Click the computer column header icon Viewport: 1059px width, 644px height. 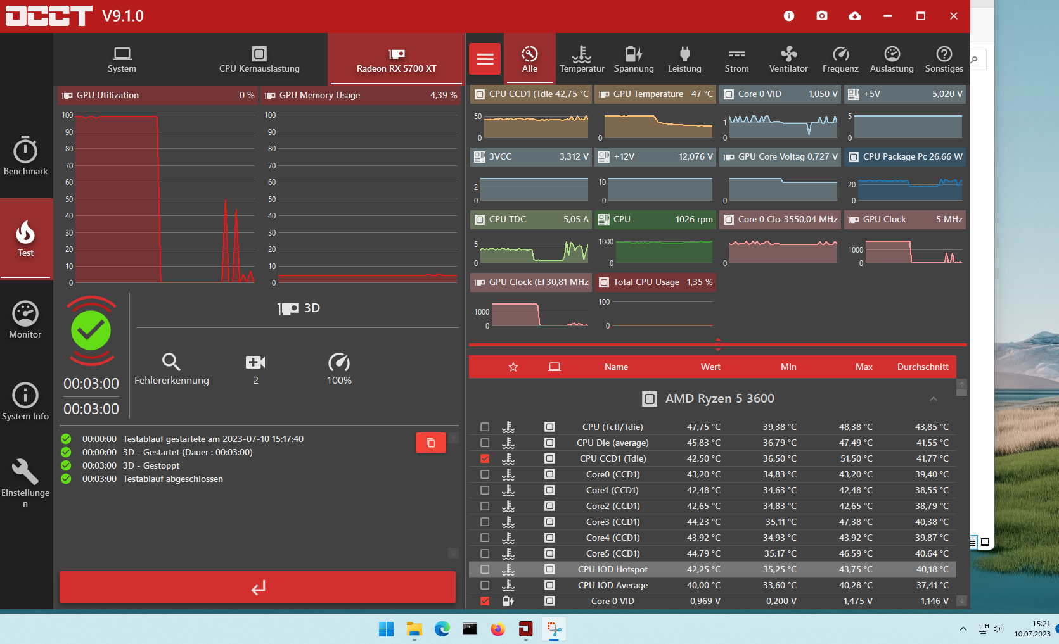[555, 367]
